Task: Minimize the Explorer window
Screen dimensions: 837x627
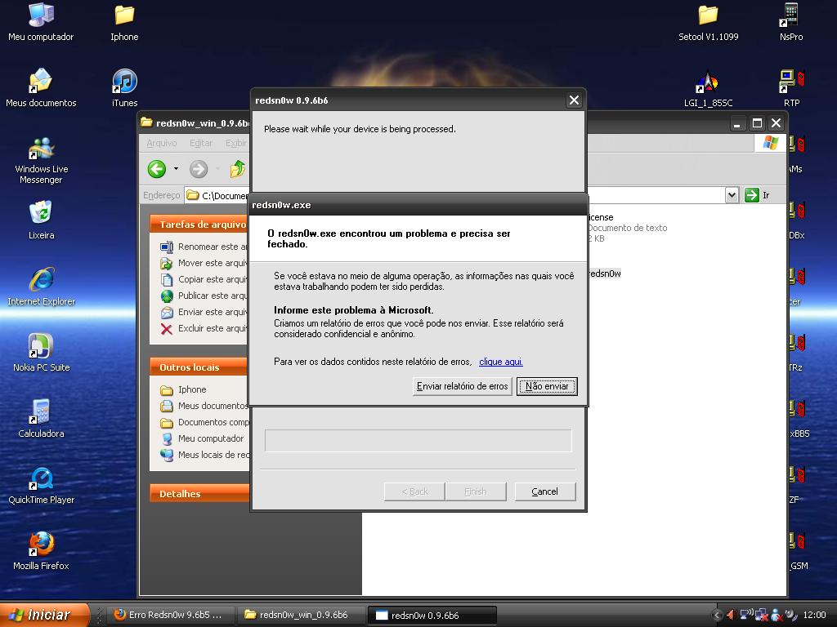Action: coord(737,123)
